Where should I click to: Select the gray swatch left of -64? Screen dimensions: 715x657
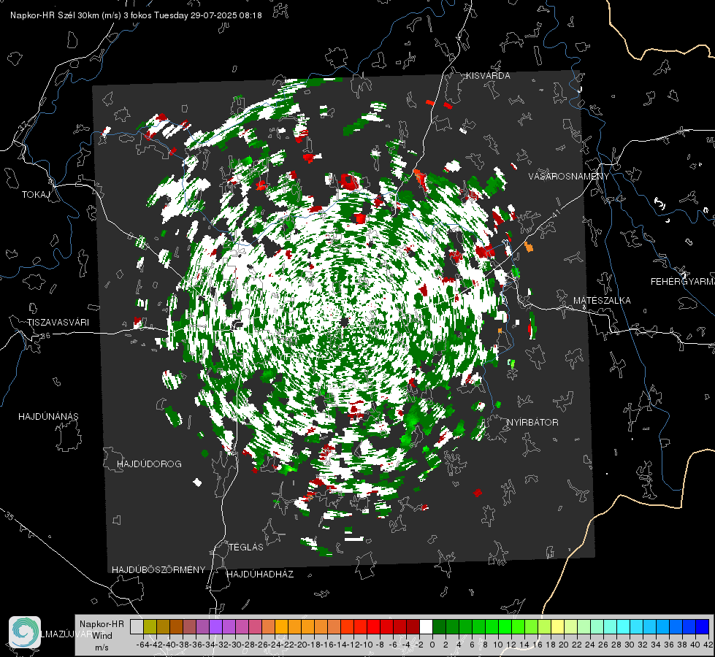click(x=137, y=626)
